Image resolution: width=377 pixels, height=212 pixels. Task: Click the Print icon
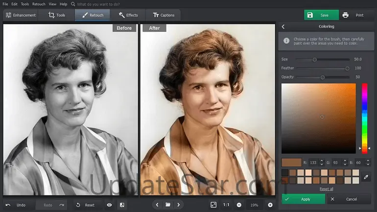point(346,15)
